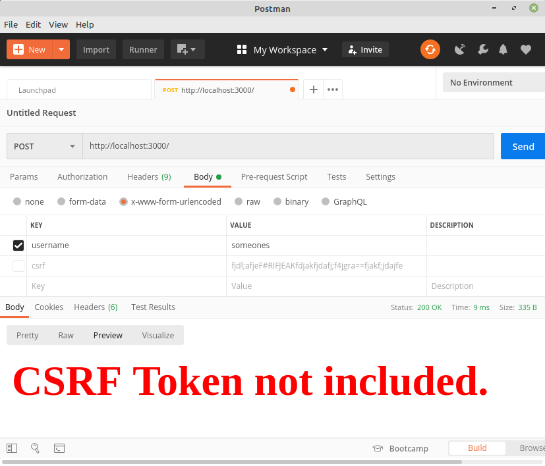Open the request Settings tab
545x466 pixels.
click(x=380, y=177)
